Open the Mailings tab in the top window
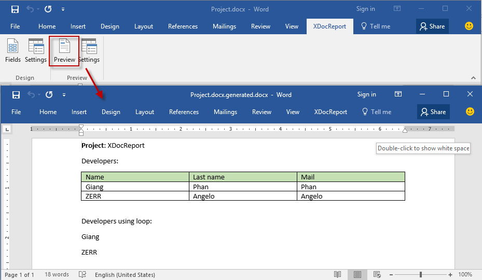 (x=224, y=26)
